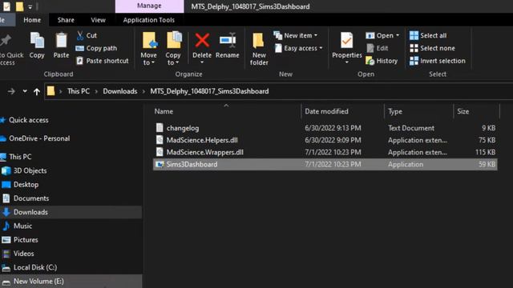Click Downloads in address breadcrumb
This screenshot has width=513, height=288.
120,91
